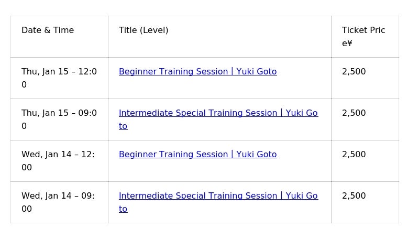Screen dimensions: 419x239
Task: Click the 2,500 price for Wed 09:00 session
Action: point(354,196)
